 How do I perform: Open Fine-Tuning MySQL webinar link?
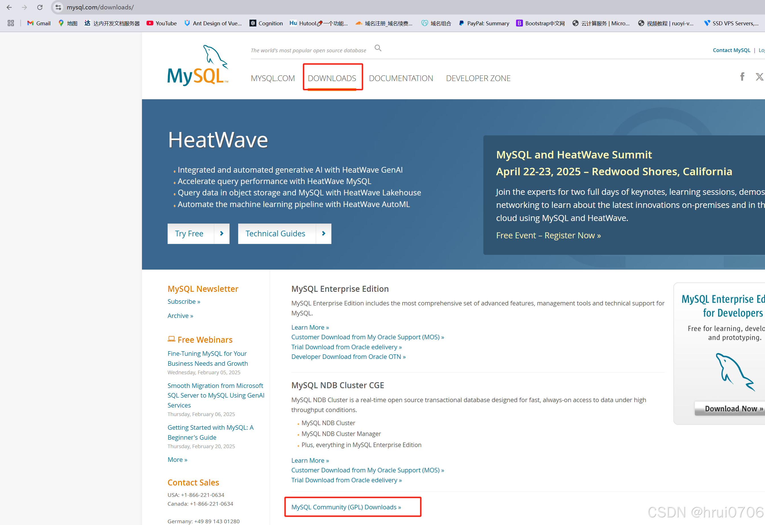coord(207,358)
